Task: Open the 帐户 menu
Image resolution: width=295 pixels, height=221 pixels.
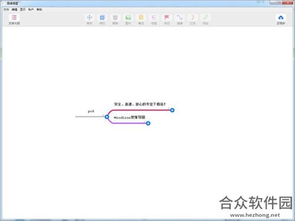Action: [31, 9]
